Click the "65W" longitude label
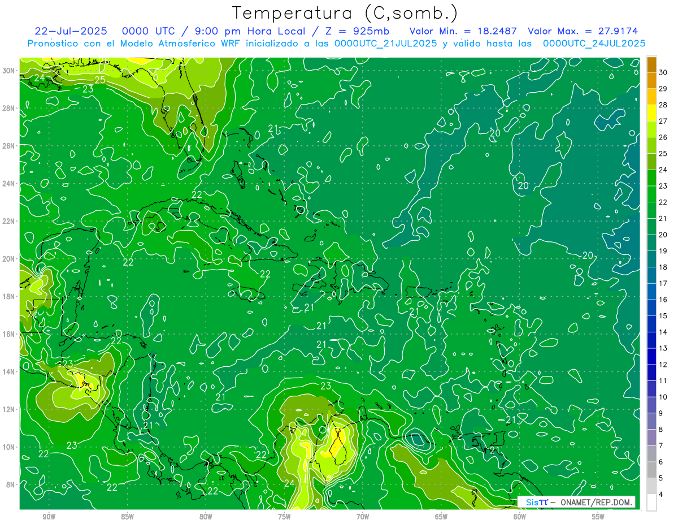Image resolution: width=678 pixels, height=524 pixels. pos(441,517)
